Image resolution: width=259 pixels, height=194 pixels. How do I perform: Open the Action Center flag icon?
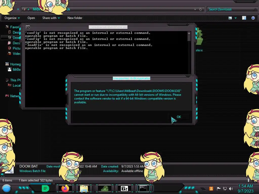[x=219, y=188]
